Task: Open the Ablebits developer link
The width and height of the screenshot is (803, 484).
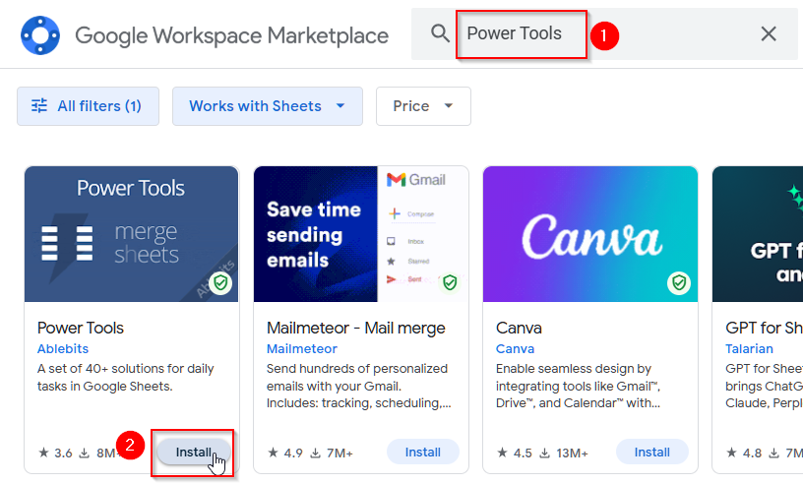Action: coord(63,349)
